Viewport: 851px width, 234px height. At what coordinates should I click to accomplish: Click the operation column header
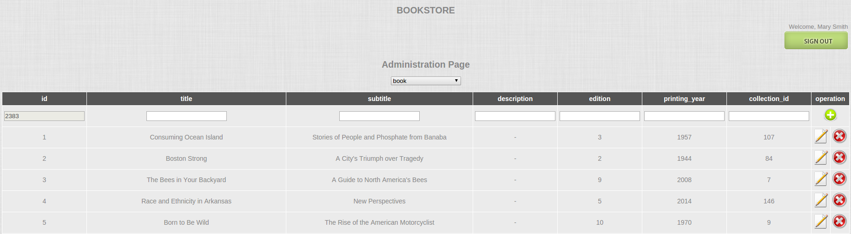tap(830, 99)
